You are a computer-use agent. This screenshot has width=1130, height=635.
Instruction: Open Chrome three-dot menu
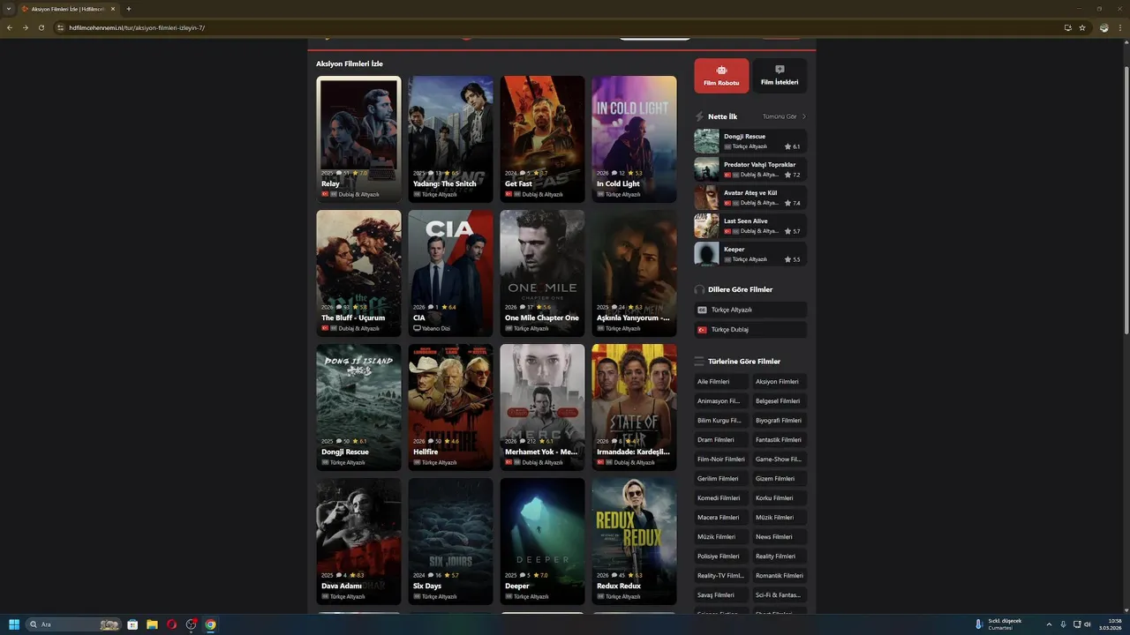click(1120, 27)
